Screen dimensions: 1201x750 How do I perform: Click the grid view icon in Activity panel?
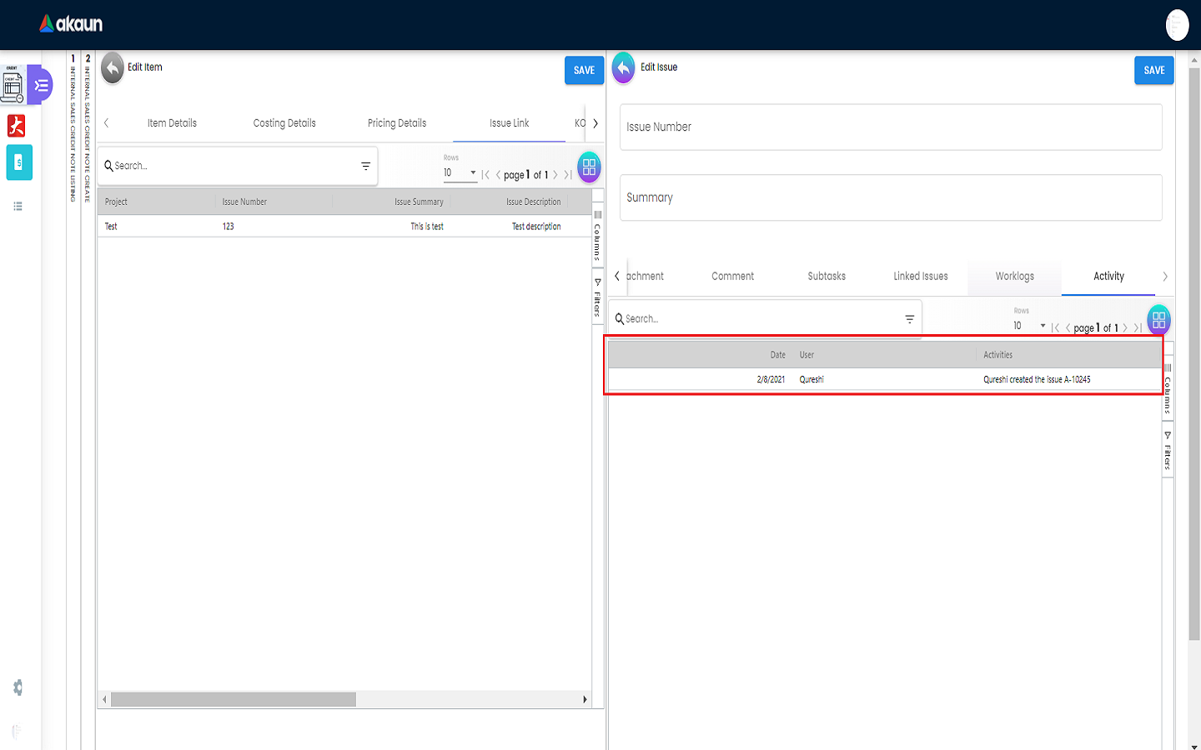pyautogui.click(x=1158, y=319)
